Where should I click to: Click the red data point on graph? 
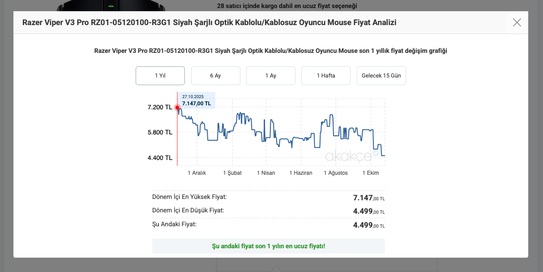(177, 108)
